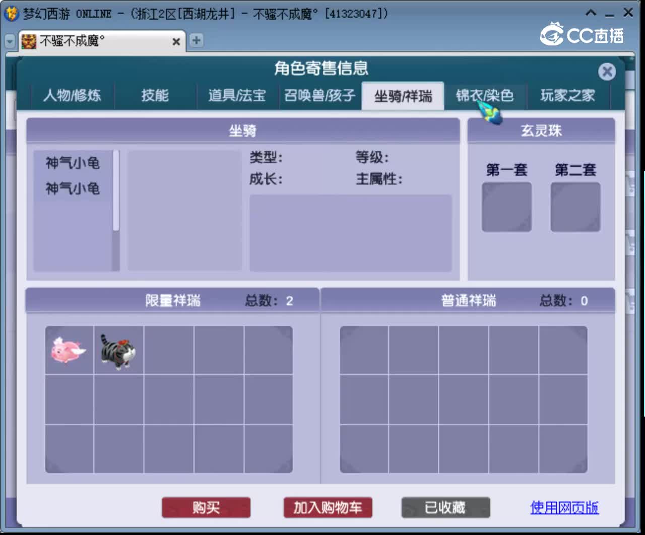The width and height of the screenshot is (645, 535).
Task: Select the striped cat auspicious mount
Action: pyautogui.click(x=118, y=351)
